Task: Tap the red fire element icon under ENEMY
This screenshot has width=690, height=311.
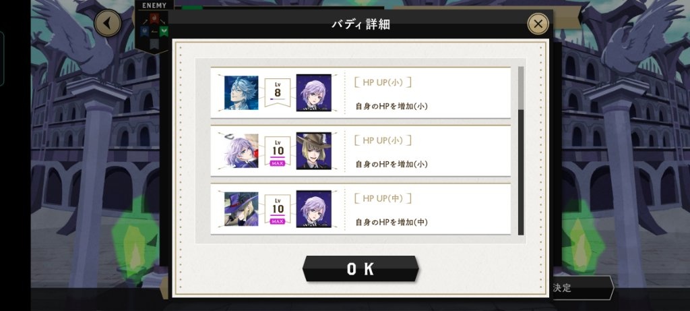Action: (154, 18)
